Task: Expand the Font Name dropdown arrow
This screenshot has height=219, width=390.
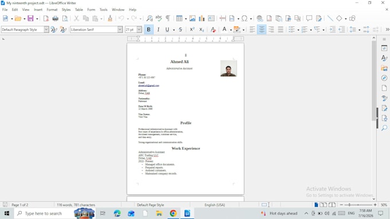Action: (x=120, y=29)
